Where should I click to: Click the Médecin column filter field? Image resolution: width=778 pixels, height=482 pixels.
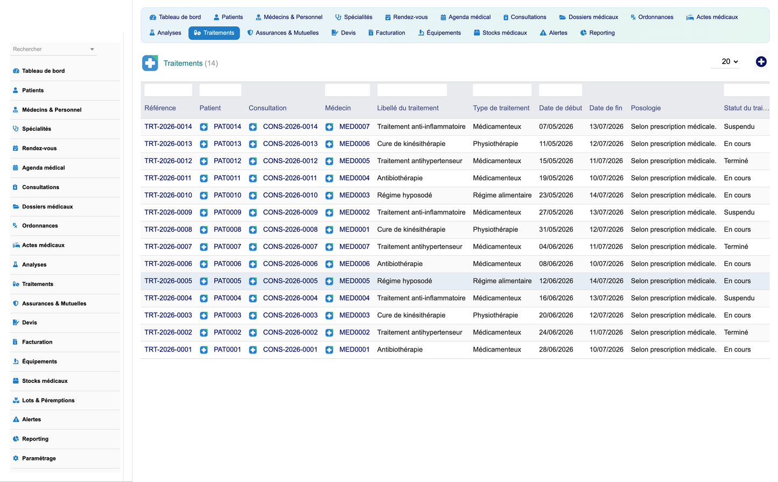coord(347,90)
